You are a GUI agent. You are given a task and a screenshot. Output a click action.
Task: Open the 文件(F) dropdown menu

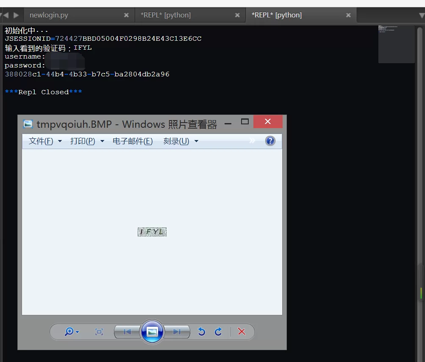coord(45,141)
